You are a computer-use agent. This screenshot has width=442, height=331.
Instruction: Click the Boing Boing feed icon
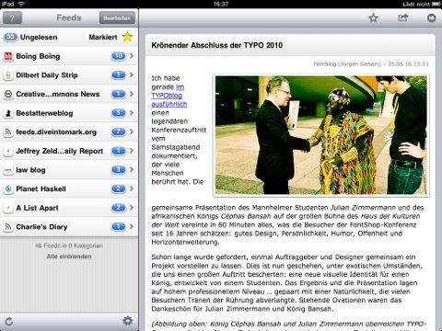tap(8, 56)
